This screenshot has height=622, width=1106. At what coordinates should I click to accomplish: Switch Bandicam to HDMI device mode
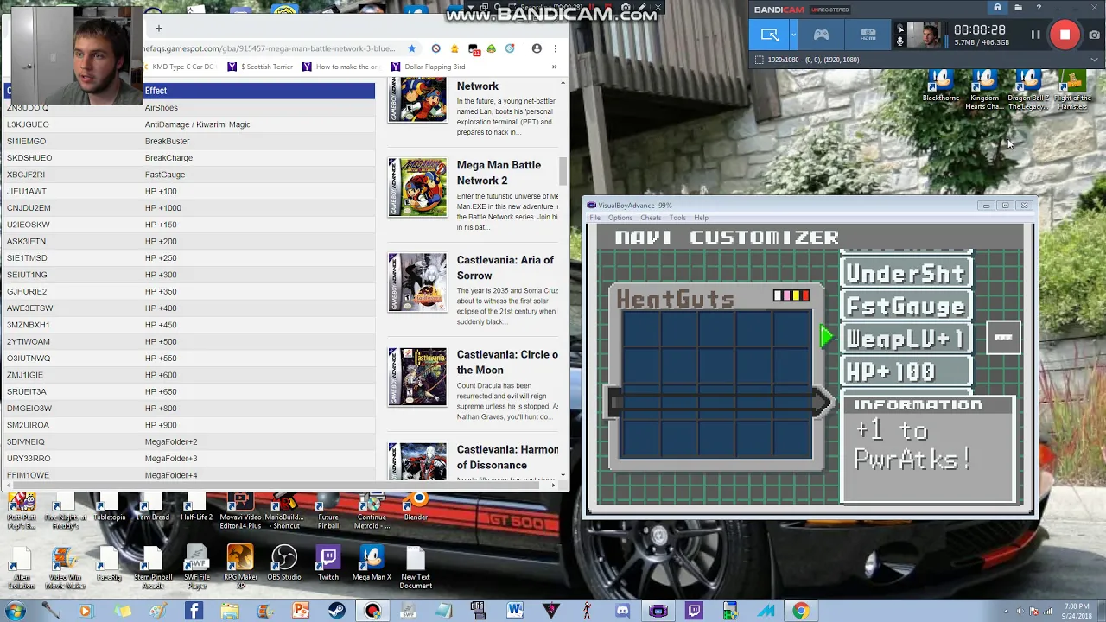pyautogui.click(x=868, y=35)
